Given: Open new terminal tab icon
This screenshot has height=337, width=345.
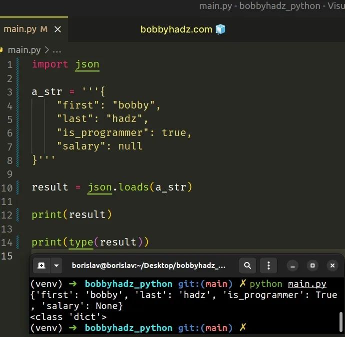Looking at the screenshot, I should point(41,265).
